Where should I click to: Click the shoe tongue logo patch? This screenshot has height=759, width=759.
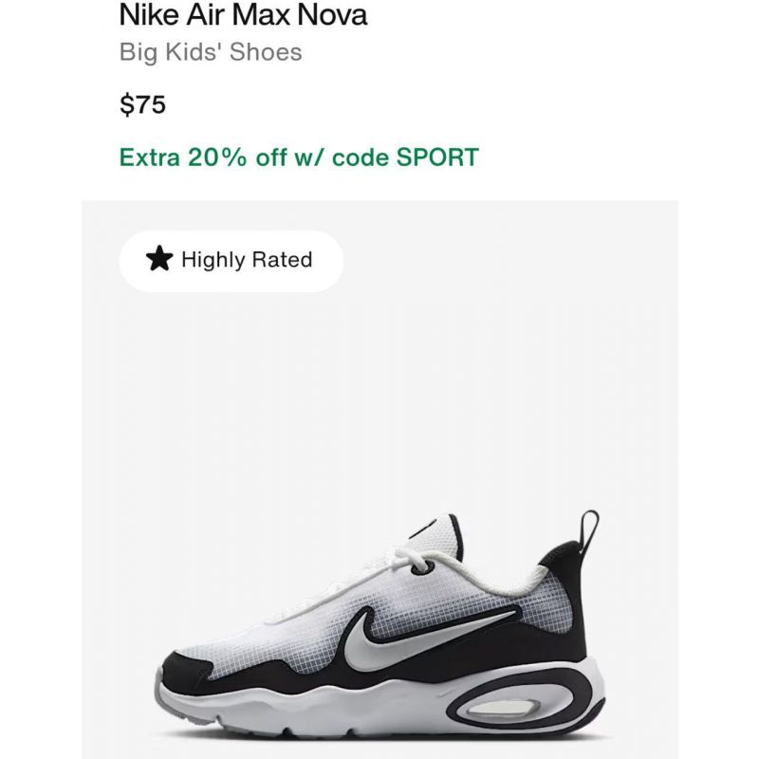[426, 528]
